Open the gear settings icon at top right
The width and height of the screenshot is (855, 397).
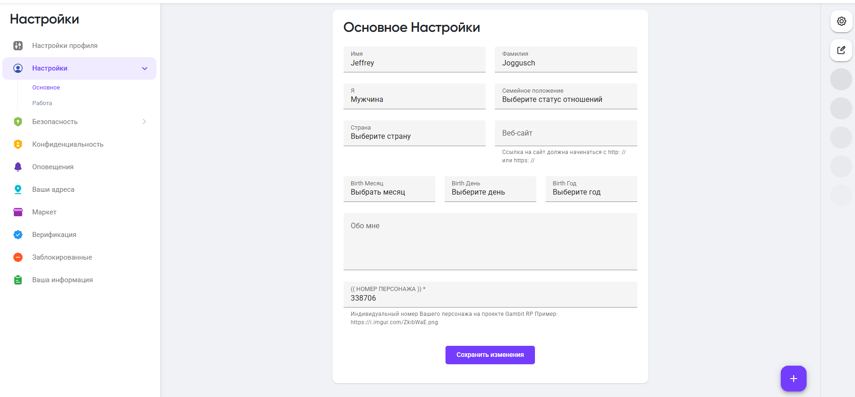[841, 21]
